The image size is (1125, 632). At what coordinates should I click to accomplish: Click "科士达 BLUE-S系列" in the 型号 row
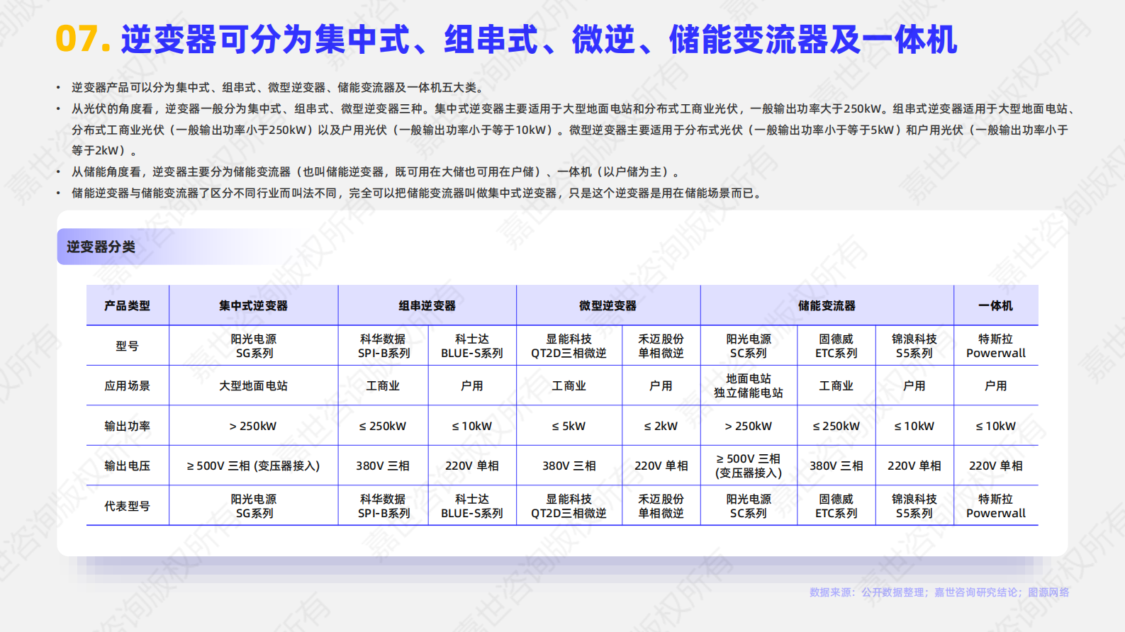(472, 346)
